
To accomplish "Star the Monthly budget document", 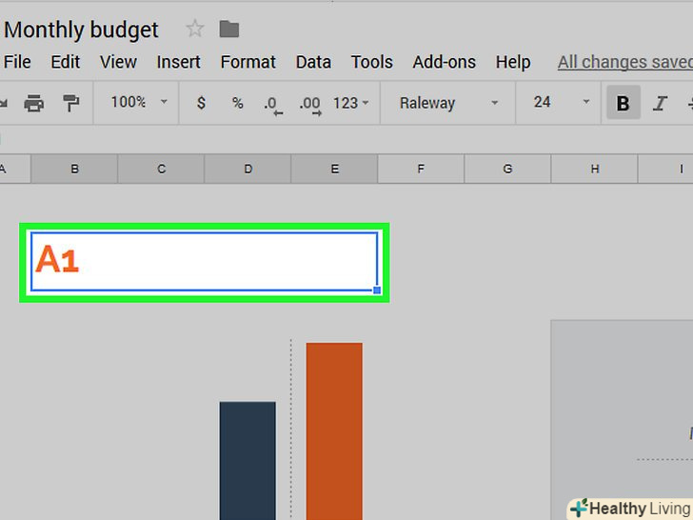I will [195, 30].
